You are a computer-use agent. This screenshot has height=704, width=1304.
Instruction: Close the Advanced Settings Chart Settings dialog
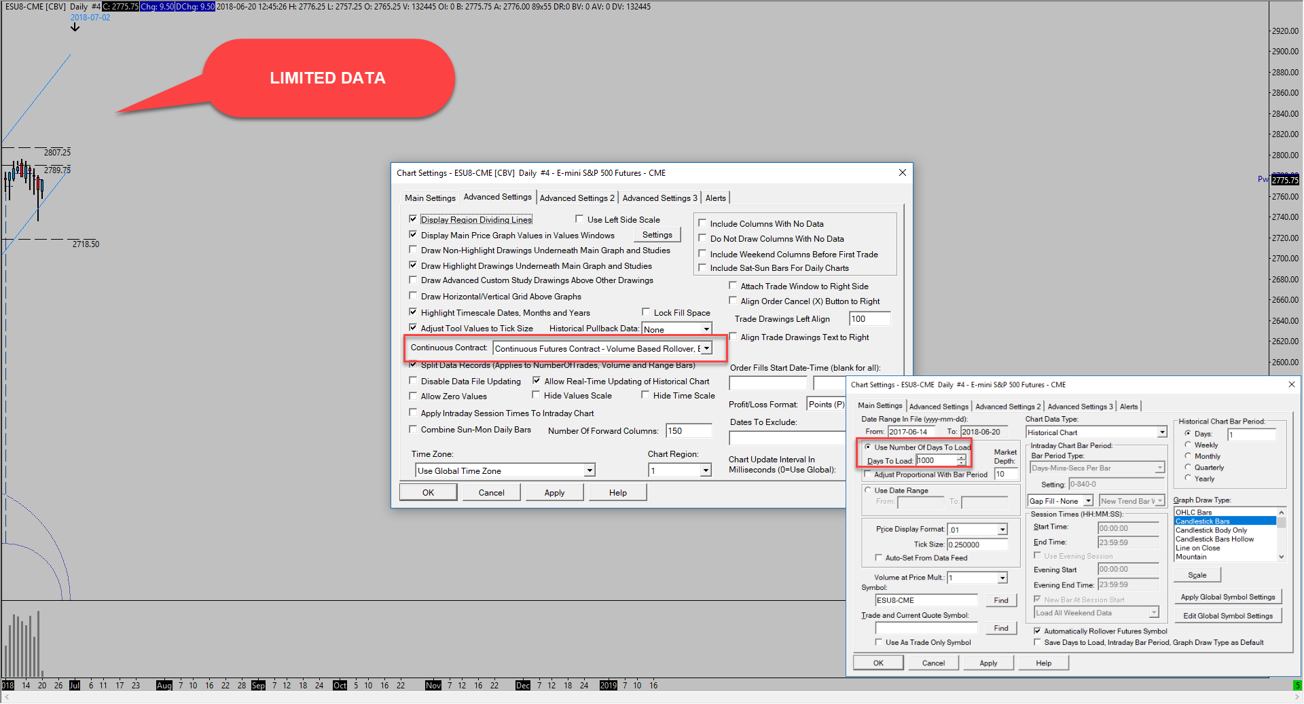point(903,172)
